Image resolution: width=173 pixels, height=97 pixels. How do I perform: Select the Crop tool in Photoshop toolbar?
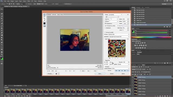point(2,19)
